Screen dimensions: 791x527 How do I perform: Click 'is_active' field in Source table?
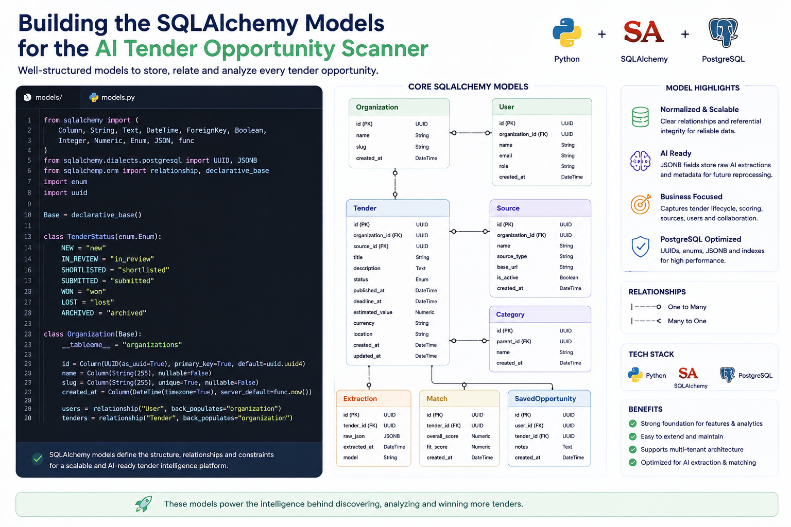pos(507,277)
